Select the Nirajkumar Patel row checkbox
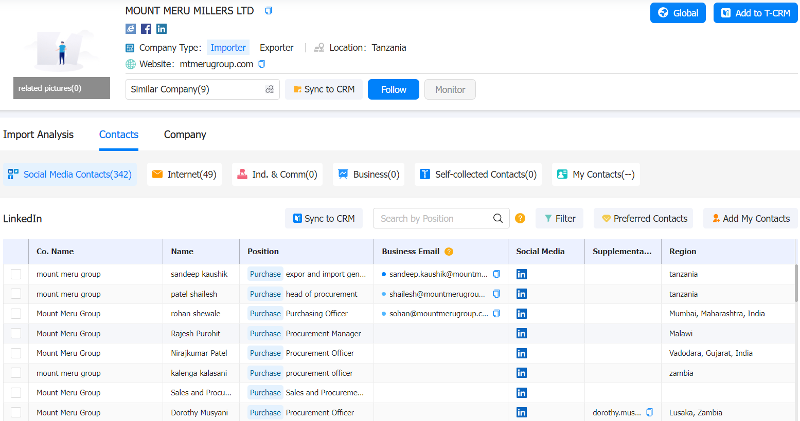The image size is (800, 421). 16,353
